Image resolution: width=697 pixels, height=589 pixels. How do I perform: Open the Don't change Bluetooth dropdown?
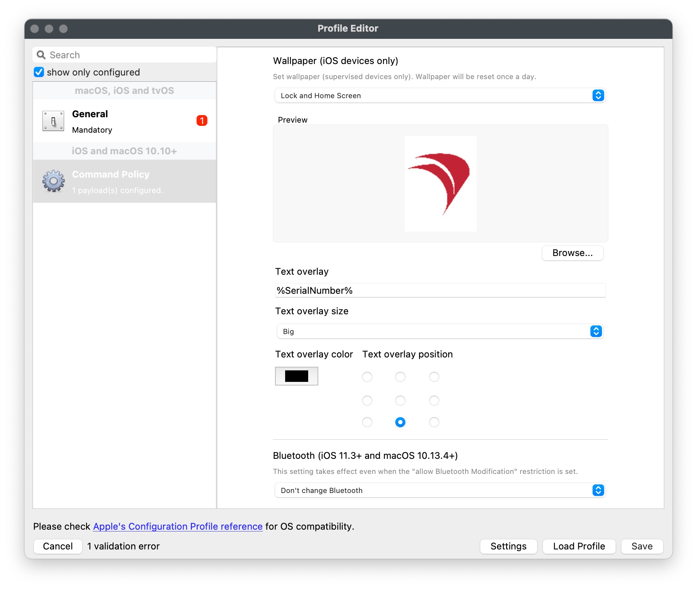pos(440,490)
